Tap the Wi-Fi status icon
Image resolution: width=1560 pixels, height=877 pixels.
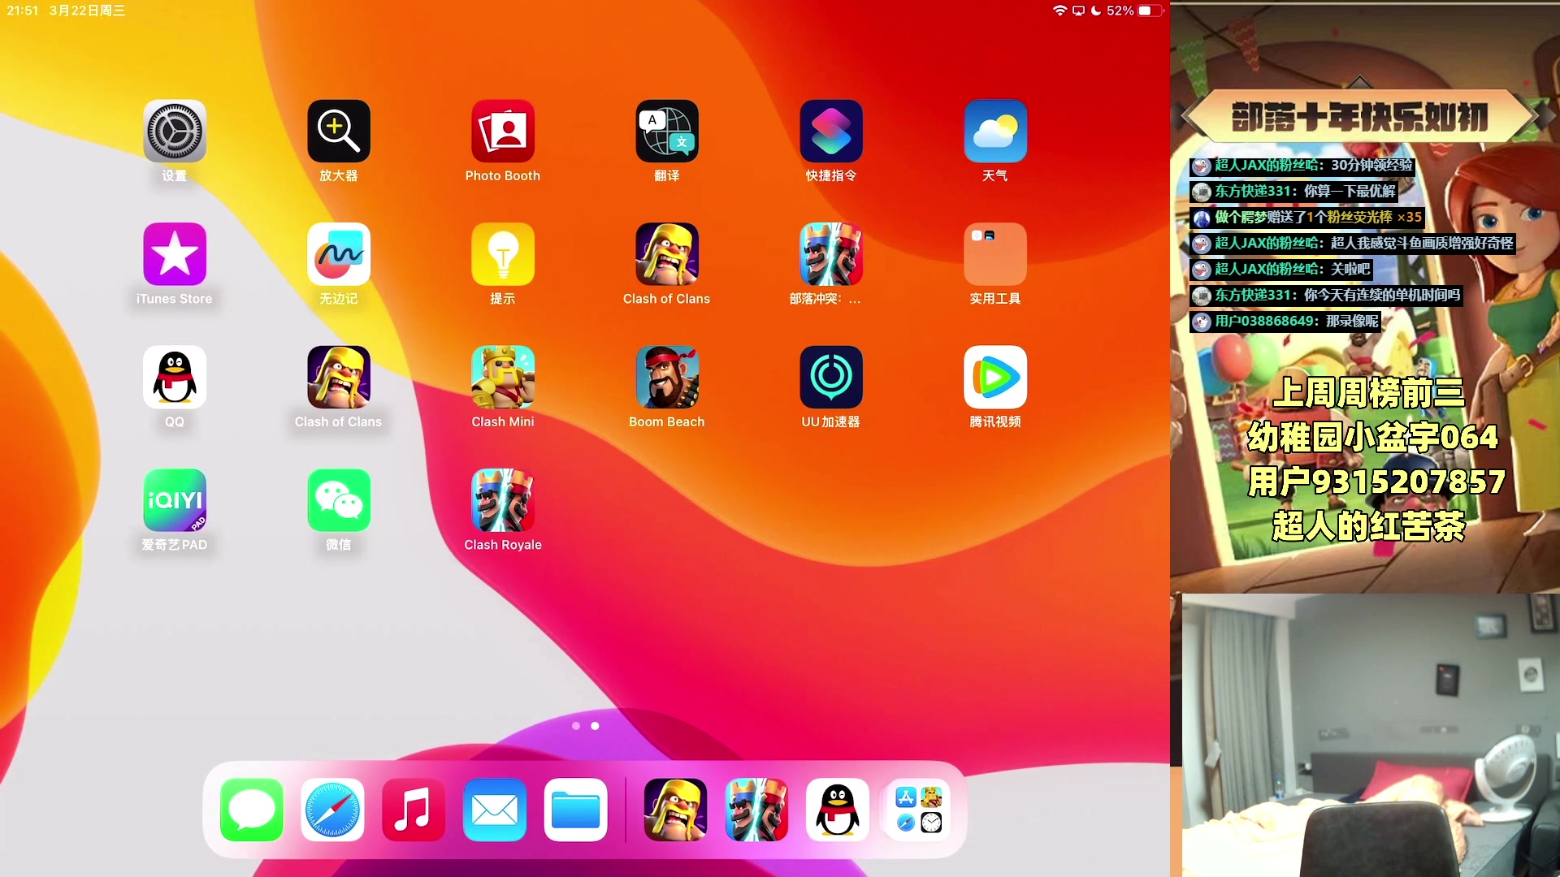click(1059, 11)
